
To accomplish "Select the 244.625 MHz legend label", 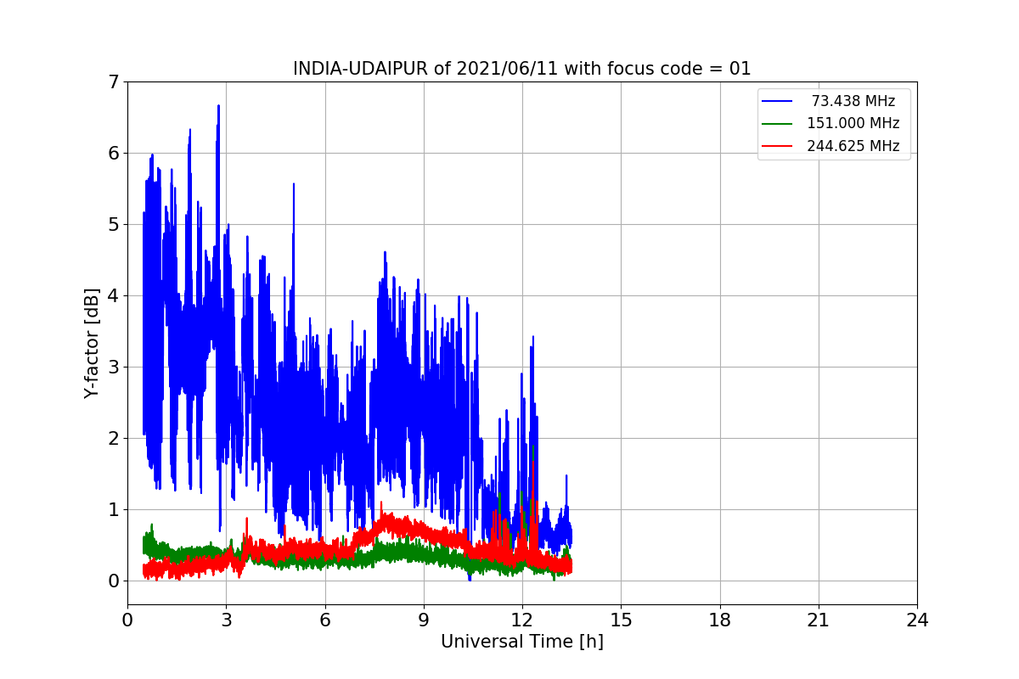I will (853, 146).
